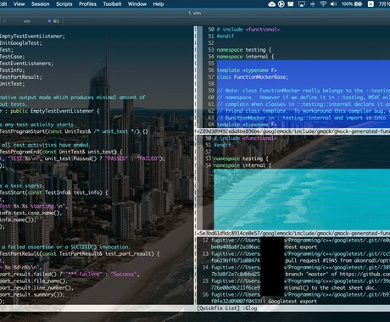Click the 'TestPartResult(const TestPartResult&' line
The height and width of the screenshot is (322, 390).
(80, 253)
